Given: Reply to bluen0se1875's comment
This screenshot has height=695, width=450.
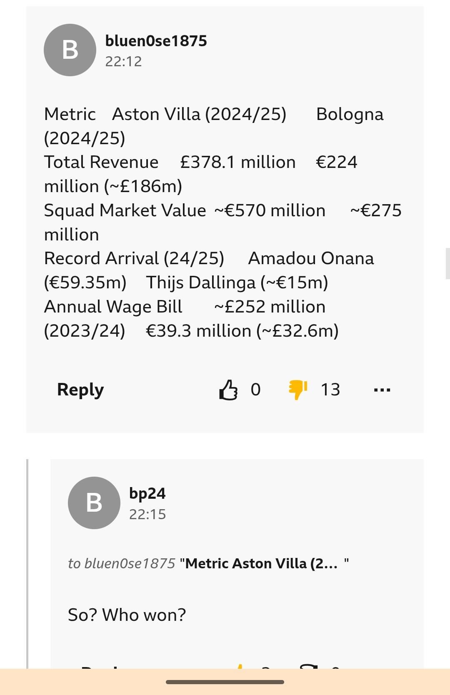Looking at the screenshot, I should tap(80, 390).
